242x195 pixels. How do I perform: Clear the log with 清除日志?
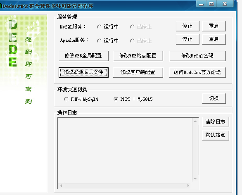[216, 122]
